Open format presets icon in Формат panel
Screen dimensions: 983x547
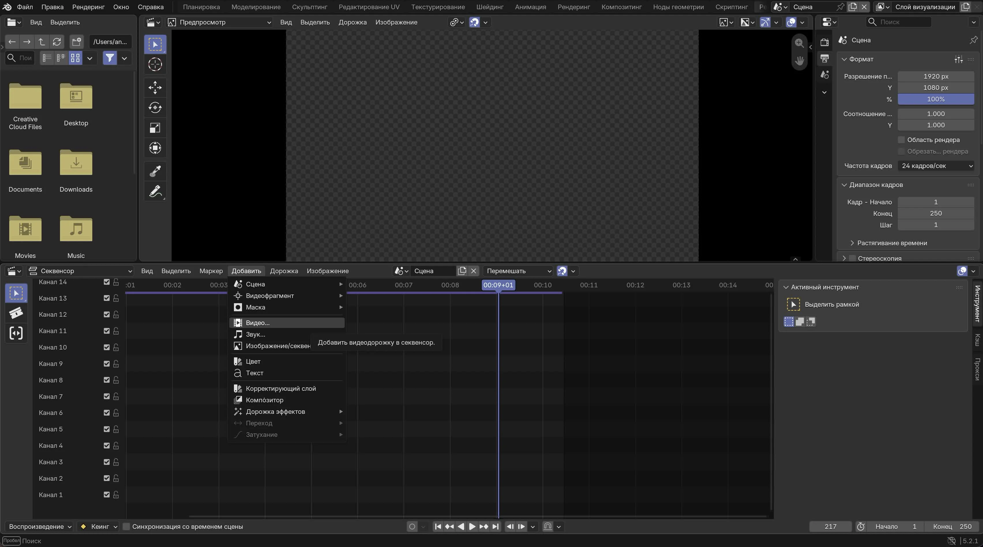coord(958,59)
